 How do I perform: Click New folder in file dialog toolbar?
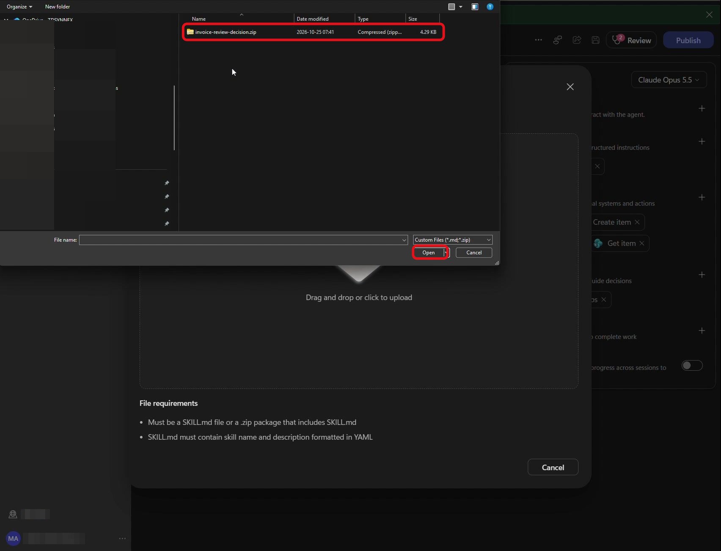[58, 7]
